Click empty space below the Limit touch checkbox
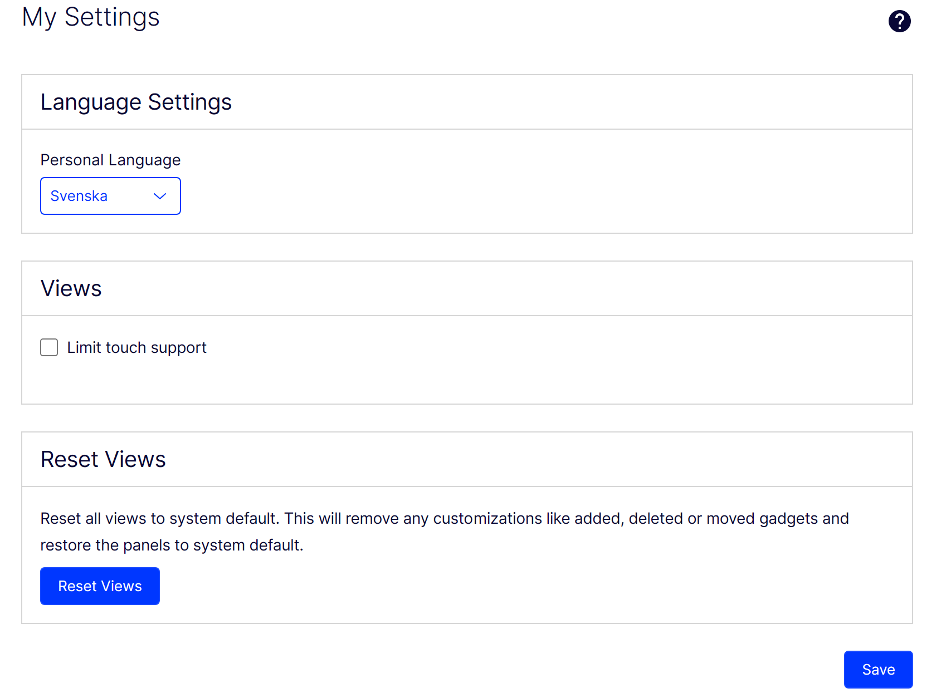Screen dimensions: 946x698 [223, 381]
